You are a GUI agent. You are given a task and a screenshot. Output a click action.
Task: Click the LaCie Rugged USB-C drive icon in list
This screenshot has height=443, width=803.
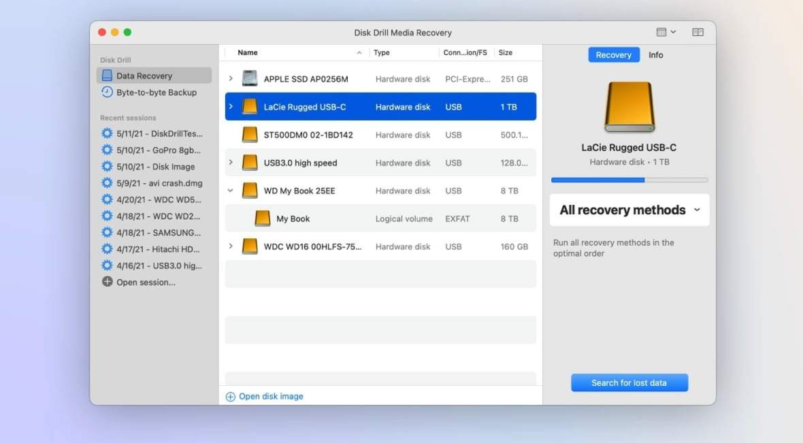tap(250, 107)
